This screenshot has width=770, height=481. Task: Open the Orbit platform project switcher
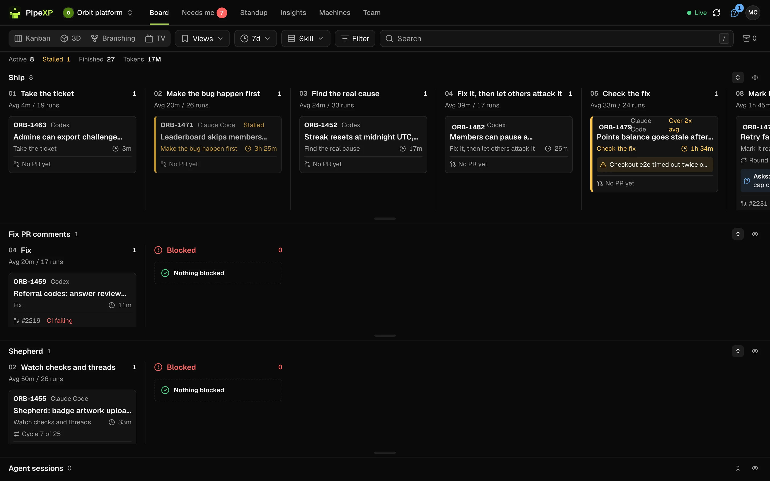[98, 13]
